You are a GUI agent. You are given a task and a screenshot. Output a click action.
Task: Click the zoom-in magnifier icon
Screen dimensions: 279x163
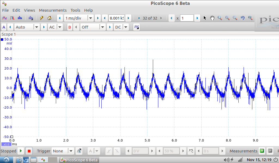coord(227,18)
